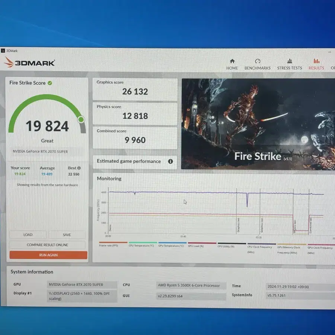Click the Monitoring panel heading
Image resolution: width=335 pixels, height=335 pixels.
pos(109,179)
